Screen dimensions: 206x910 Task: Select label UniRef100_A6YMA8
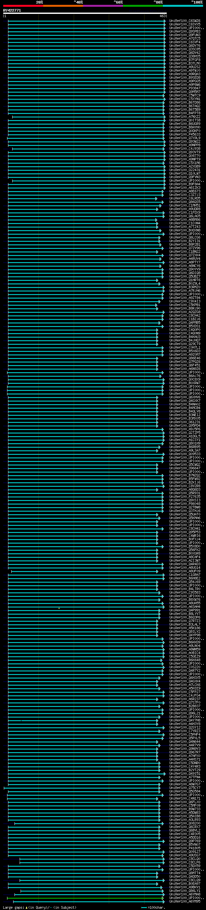tap(184, 894)
